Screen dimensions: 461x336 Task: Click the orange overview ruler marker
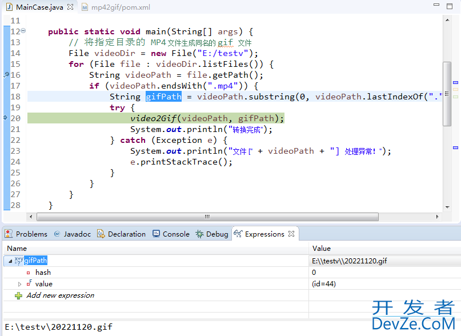coord(456,89)
